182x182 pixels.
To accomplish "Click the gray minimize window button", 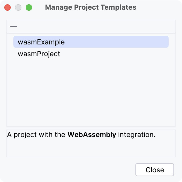I will (18, 7).
